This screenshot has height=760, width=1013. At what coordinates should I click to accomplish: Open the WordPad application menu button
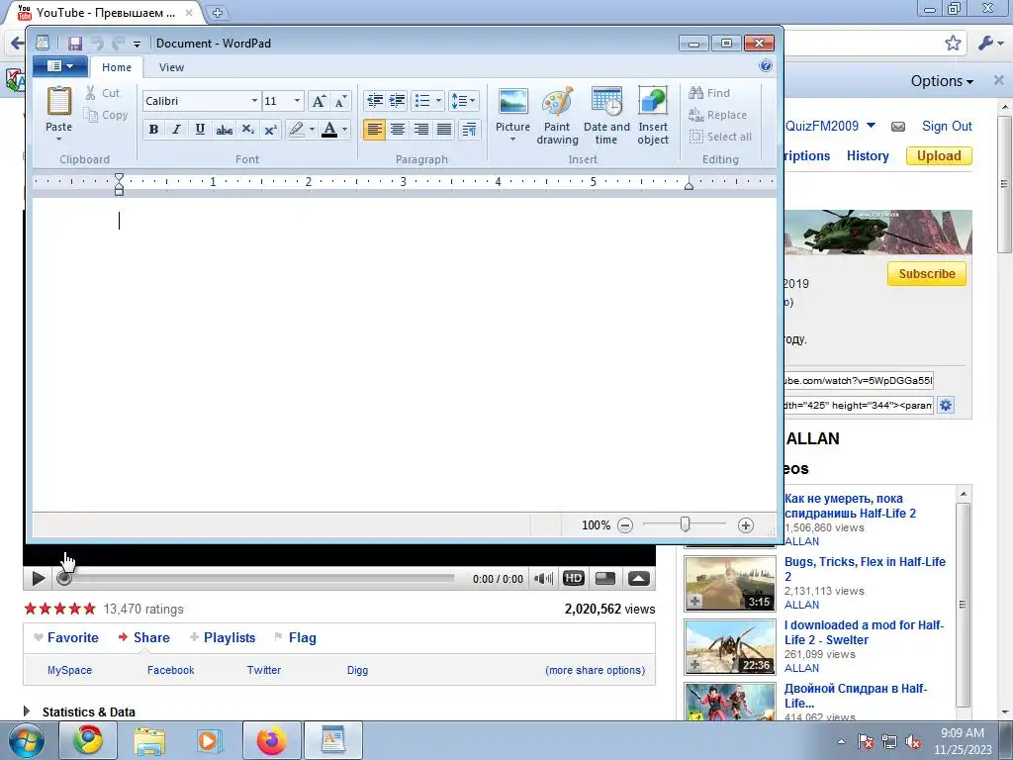point(60,66)
